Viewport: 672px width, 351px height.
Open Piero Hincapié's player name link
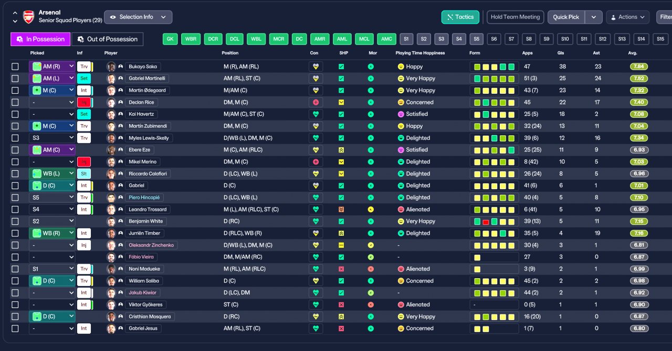tap(144, 198)
